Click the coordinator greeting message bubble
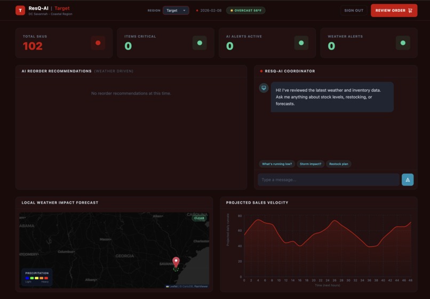 click(332, 97)
